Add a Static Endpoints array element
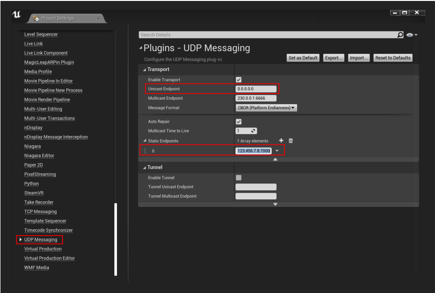 tap(281, 141)
